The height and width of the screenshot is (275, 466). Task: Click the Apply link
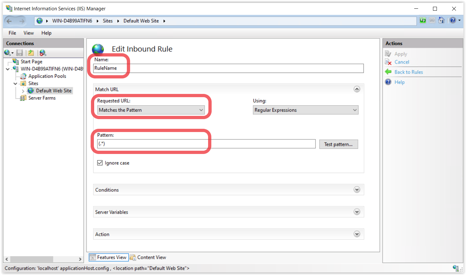click(401, 54)
